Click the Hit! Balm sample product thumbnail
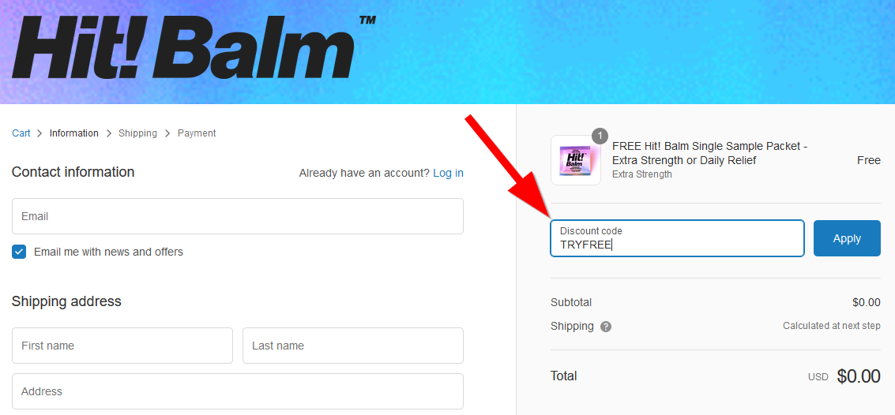 575,160
